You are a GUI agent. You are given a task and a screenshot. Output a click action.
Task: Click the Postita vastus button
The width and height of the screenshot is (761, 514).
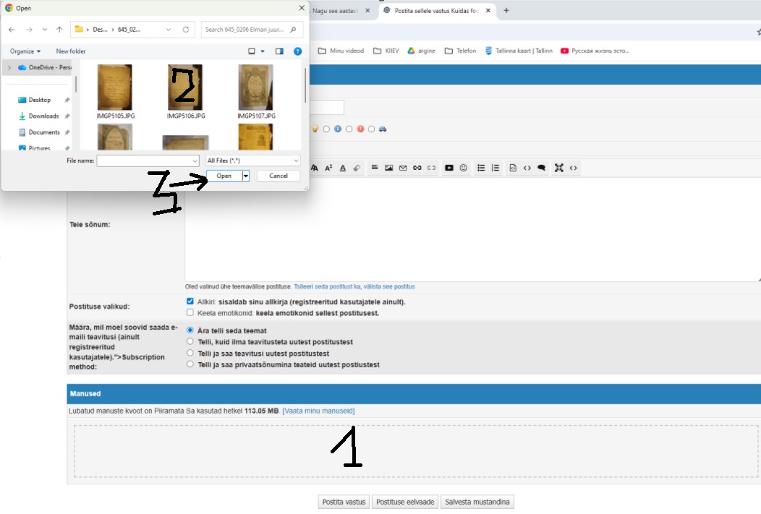344,502
